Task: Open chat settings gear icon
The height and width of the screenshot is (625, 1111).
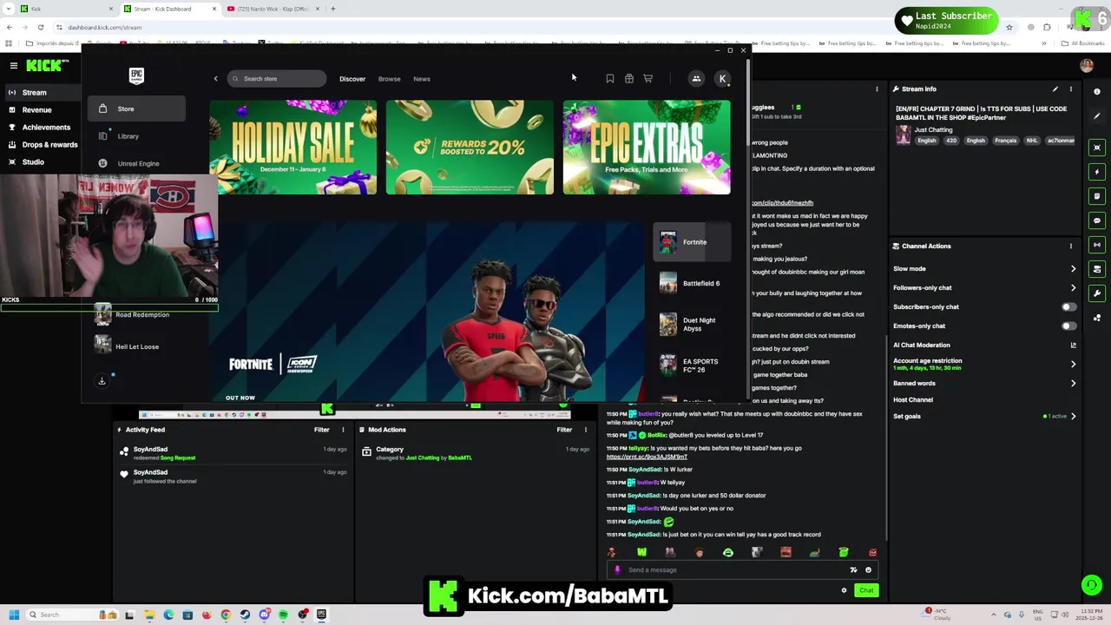Action: pos(844,590)
